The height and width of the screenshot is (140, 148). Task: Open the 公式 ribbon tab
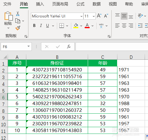[80, 4]
